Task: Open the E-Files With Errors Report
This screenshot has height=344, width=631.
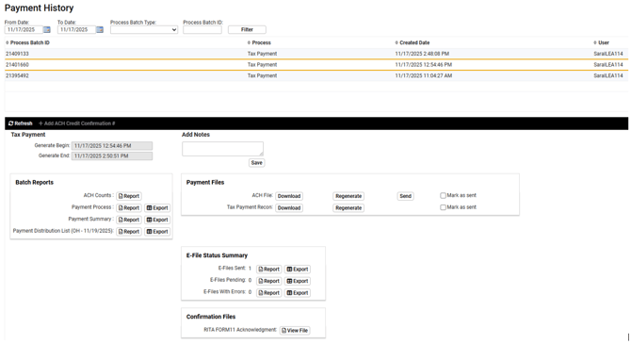Action: (x=268, y=293)
